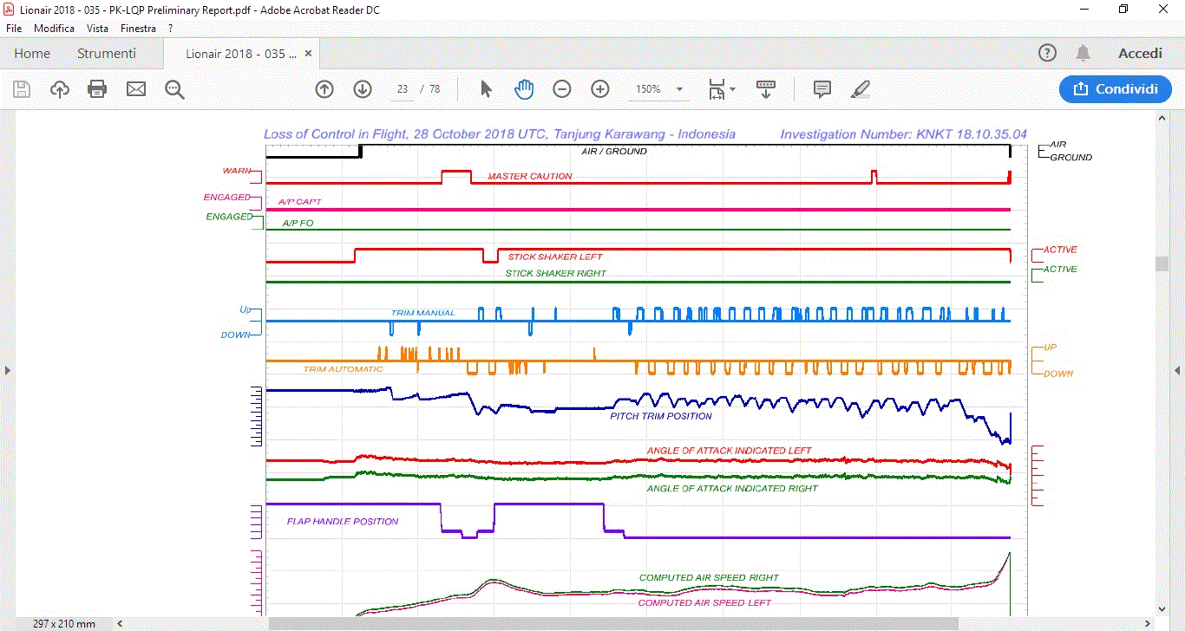
Task: Expand the left navigation pane arrow
Action: tap(8, 370)
